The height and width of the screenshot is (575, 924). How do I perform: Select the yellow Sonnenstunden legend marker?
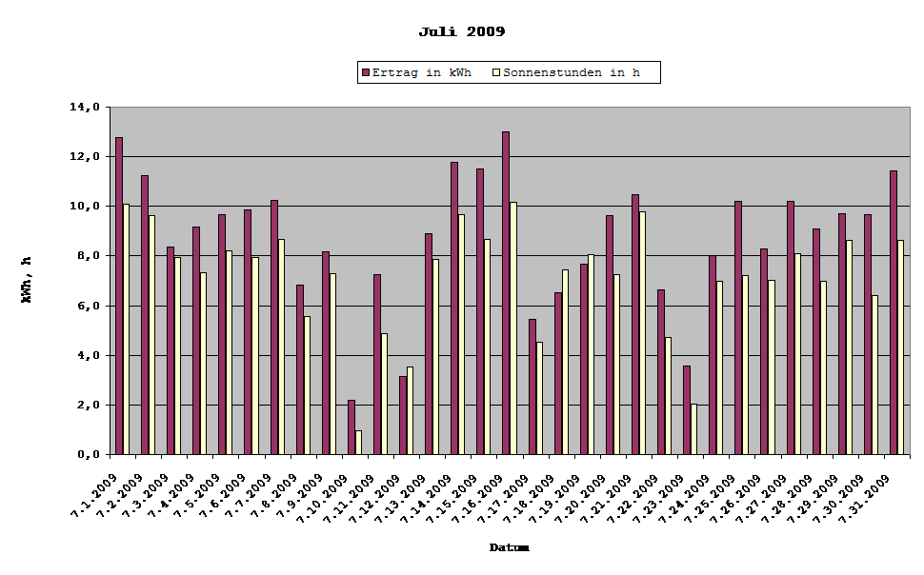pos(494,71)
